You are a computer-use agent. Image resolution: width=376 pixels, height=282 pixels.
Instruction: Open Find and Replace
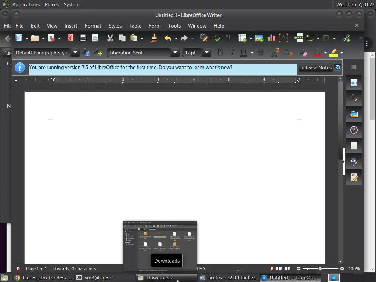point(203,38)
